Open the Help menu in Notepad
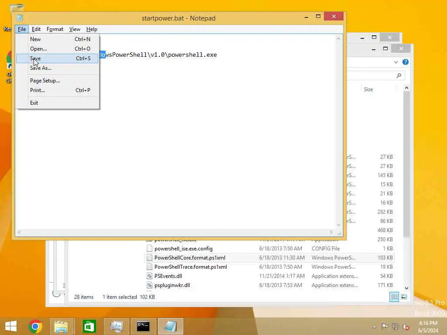Image resolution: width=447 pixels, height=335 pixels. (92, 29)
